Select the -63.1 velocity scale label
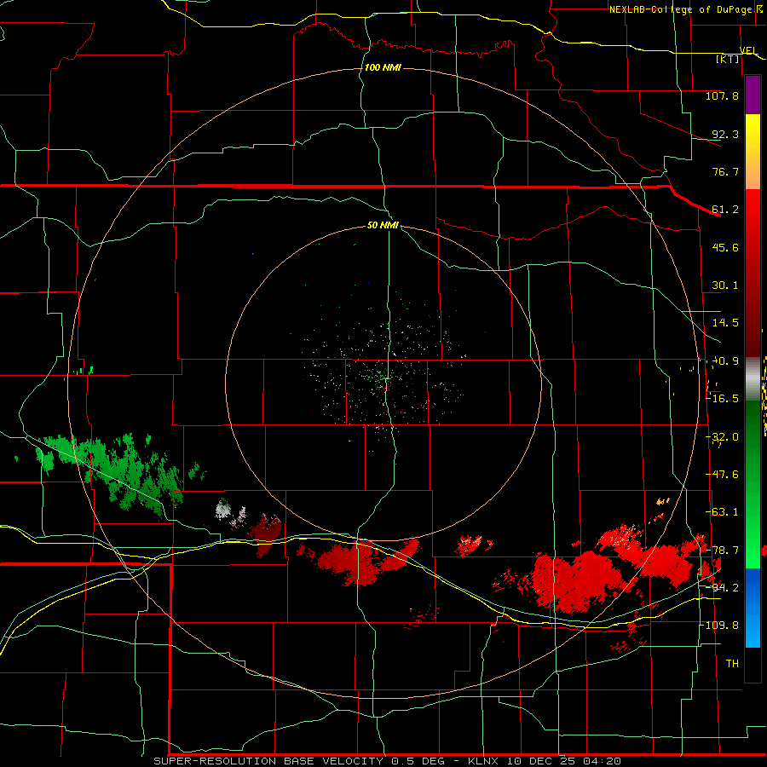The image size is (767, 767). click(723, 511)
